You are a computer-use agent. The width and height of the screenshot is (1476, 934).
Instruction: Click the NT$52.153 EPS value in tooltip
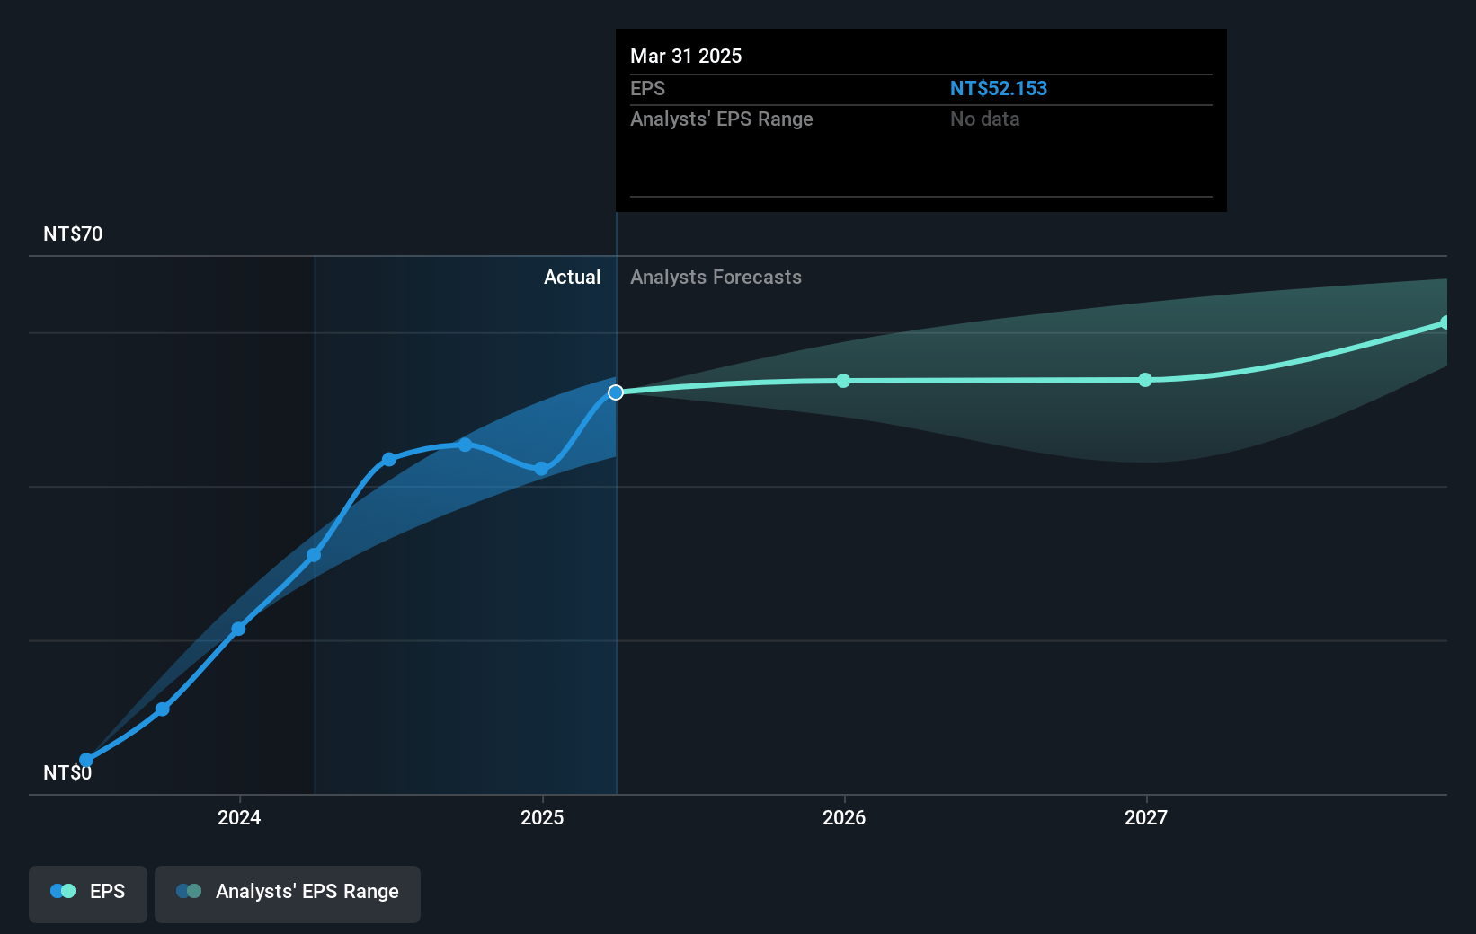pos(999,88)
